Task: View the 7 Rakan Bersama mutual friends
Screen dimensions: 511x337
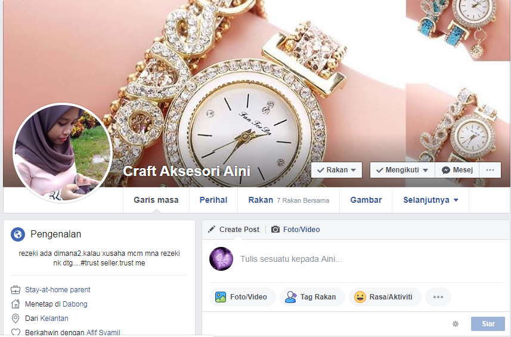Action: tap(303, 201)
